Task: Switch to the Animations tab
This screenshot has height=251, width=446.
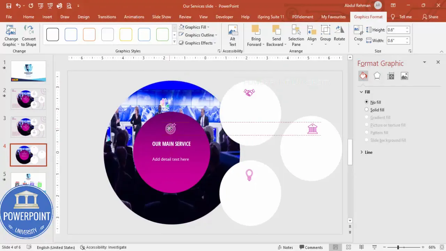Action: [x=134, y=17]
